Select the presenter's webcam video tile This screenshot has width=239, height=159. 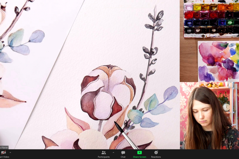click(x=209, y=116)
